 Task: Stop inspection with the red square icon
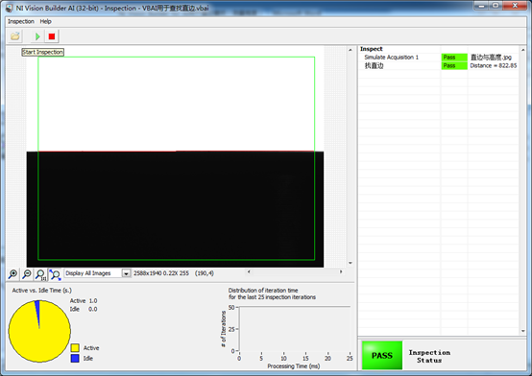point(52,36)
